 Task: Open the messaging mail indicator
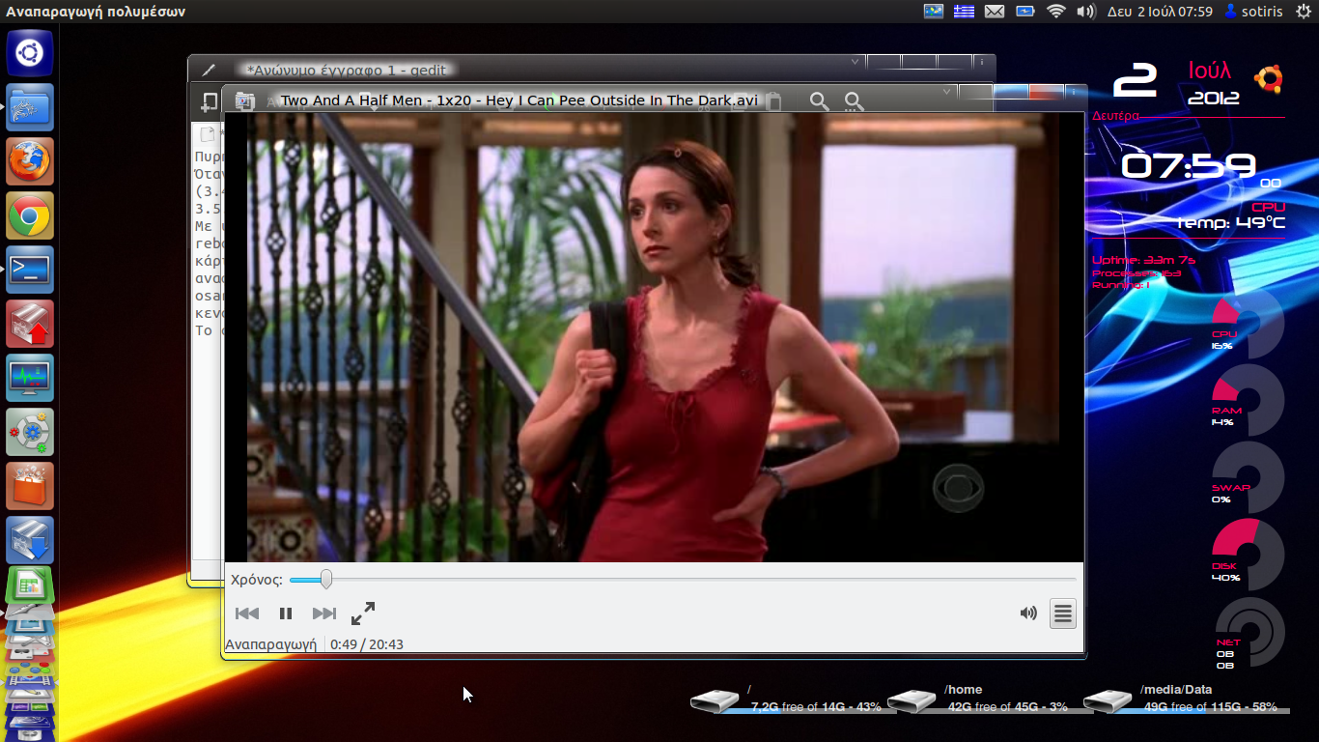point(995,12)
